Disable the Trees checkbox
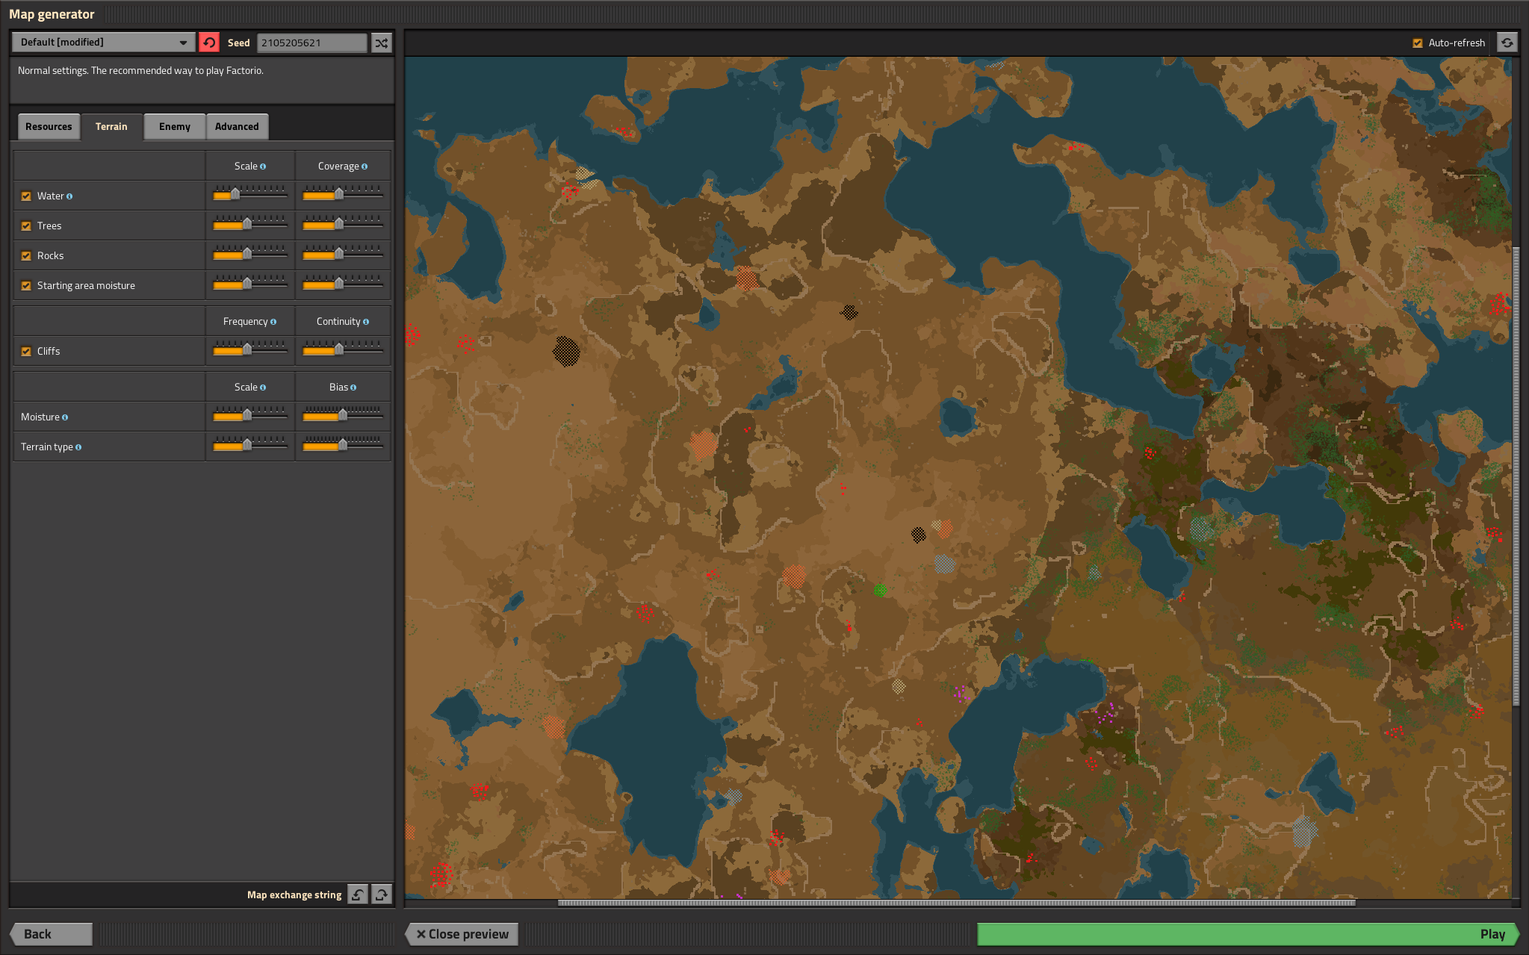The width and height of the screenshot is (1529, 955). click(26, 226)
